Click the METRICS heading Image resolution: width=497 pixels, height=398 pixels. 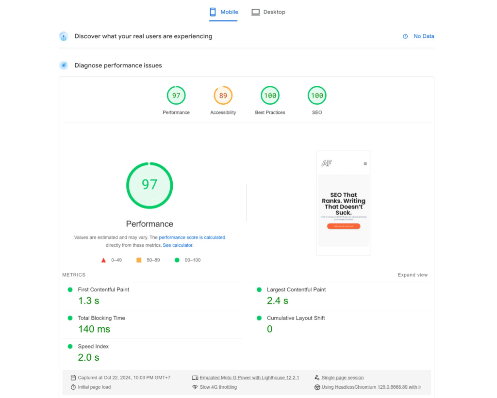point(74,275)
